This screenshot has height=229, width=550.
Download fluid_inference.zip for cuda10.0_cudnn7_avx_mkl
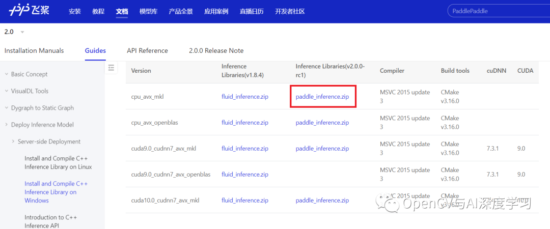245,201
